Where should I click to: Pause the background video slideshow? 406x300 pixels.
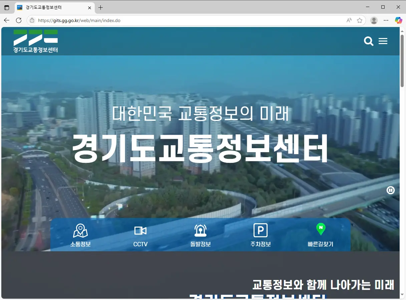point(391,190)
